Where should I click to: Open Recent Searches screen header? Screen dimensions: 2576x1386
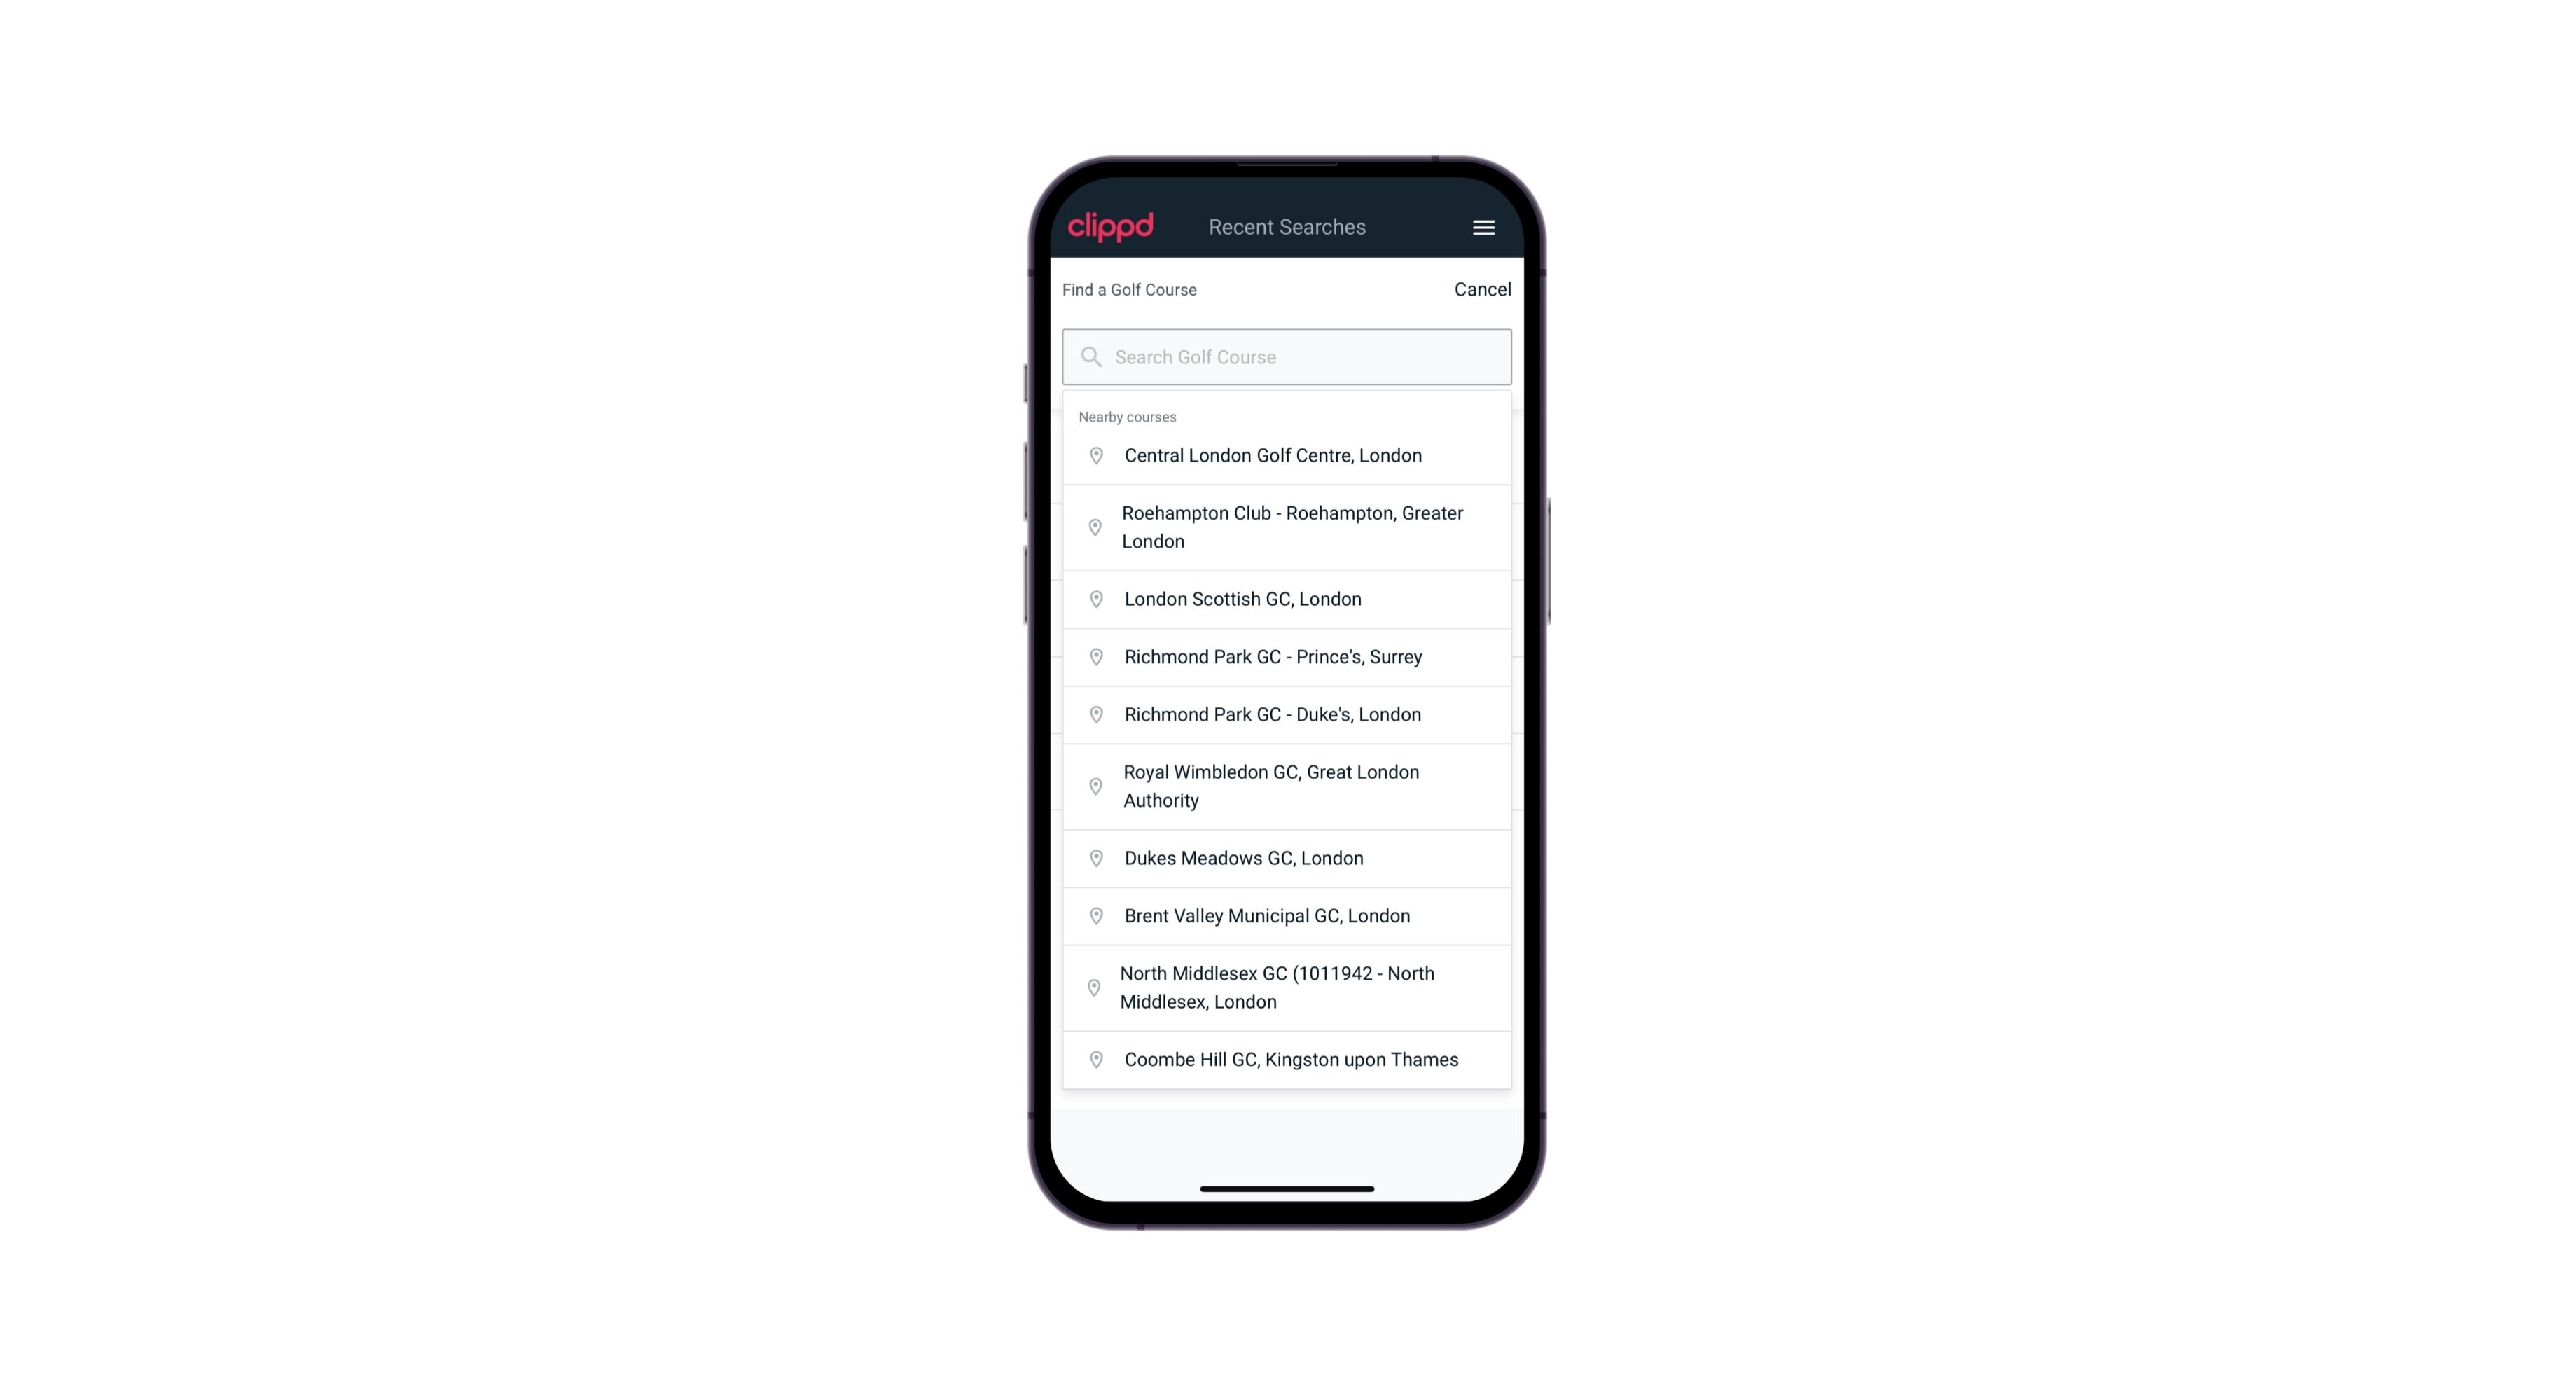point(1287,226)
